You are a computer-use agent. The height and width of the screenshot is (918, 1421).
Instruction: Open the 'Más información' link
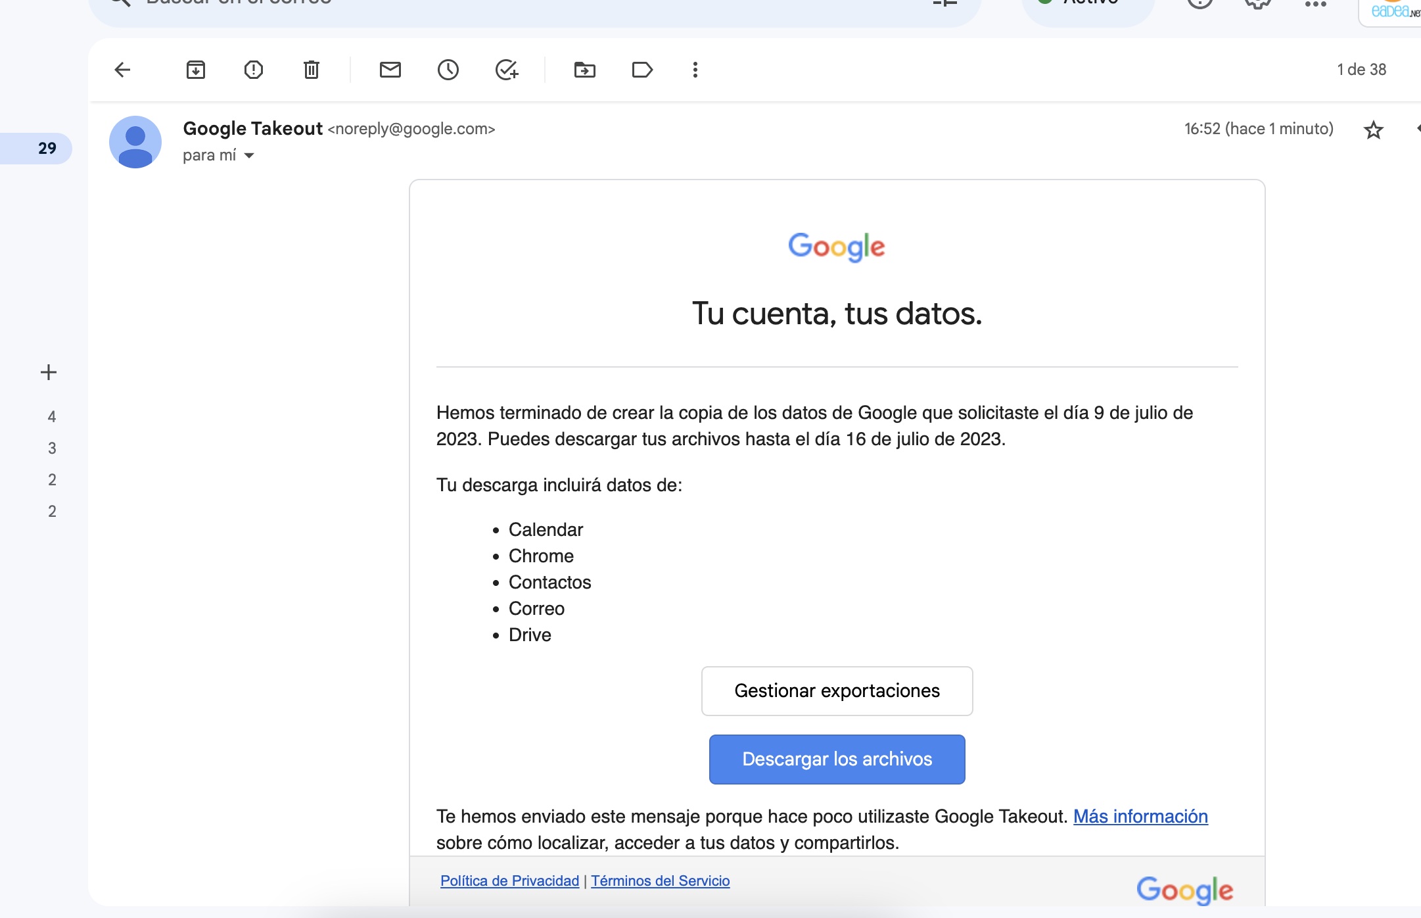tap(1140, 817)
